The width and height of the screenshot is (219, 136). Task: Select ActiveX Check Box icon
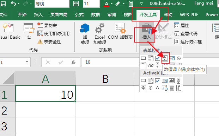point(158,80)
